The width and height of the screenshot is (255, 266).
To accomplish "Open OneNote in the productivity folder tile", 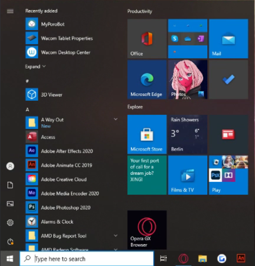I will pos(201,39).
